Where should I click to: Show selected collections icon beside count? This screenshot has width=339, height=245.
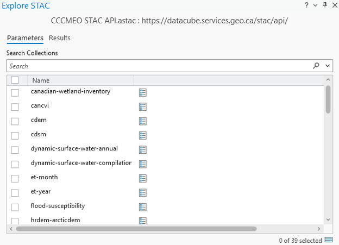329,240
